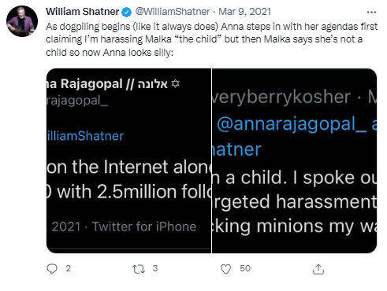
Task: Open the three-dot more options menu
Action: point(371,12)
